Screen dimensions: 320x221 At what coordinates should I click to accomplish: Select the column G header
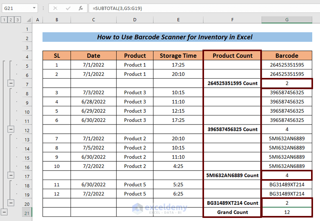point(287,20)
